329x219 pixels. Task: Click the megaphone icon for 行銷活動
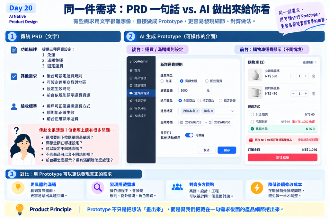131,100
